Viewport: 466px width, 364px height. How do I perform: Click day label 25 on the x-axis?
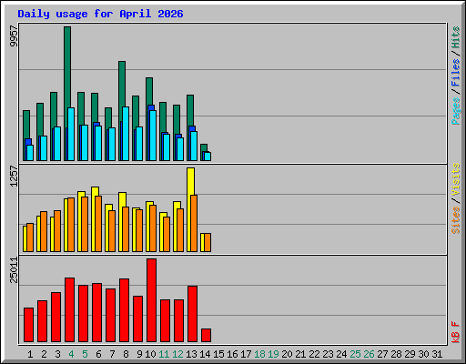(355, 354)
